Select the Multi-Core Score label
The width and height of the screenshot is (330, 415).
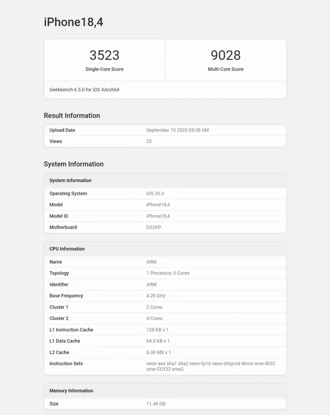tap(226, 69)
